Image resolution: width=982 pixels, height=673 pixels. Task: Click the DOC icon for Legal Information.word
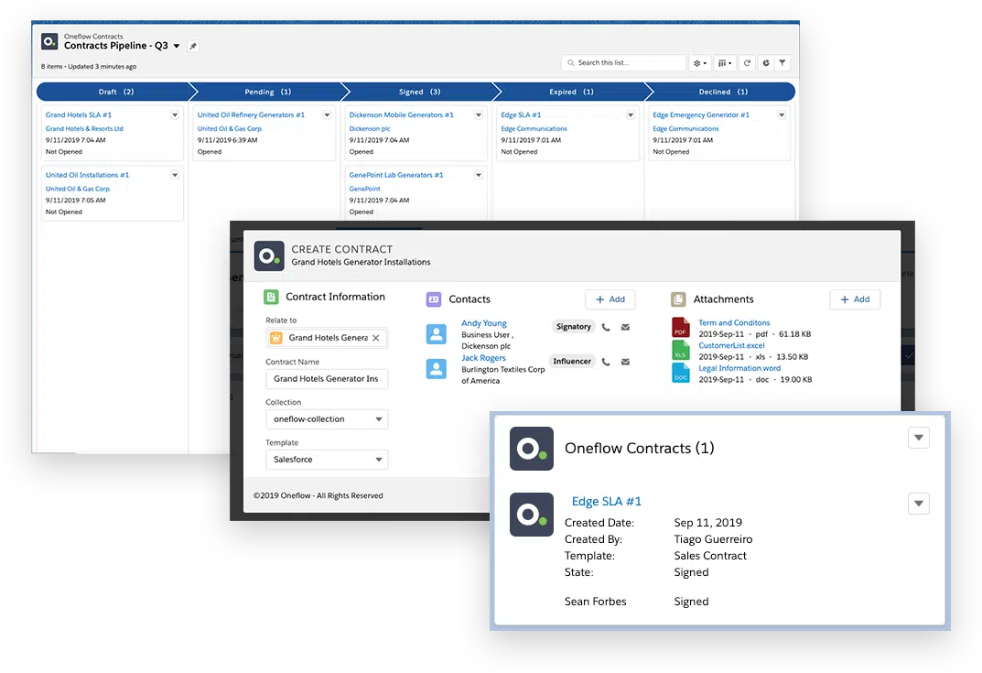(681, 373)
